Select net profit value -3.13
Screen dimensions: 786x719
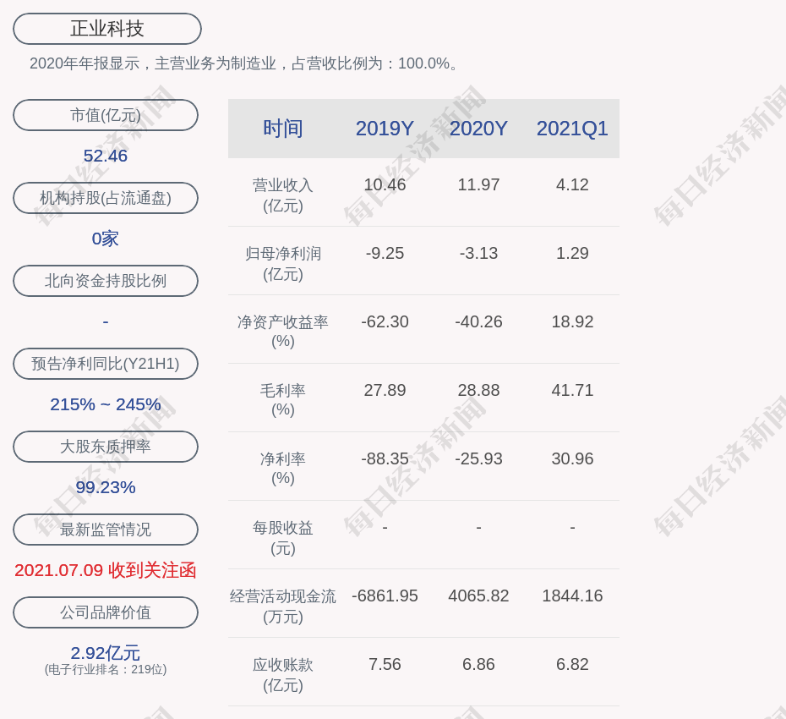point(478,254)
